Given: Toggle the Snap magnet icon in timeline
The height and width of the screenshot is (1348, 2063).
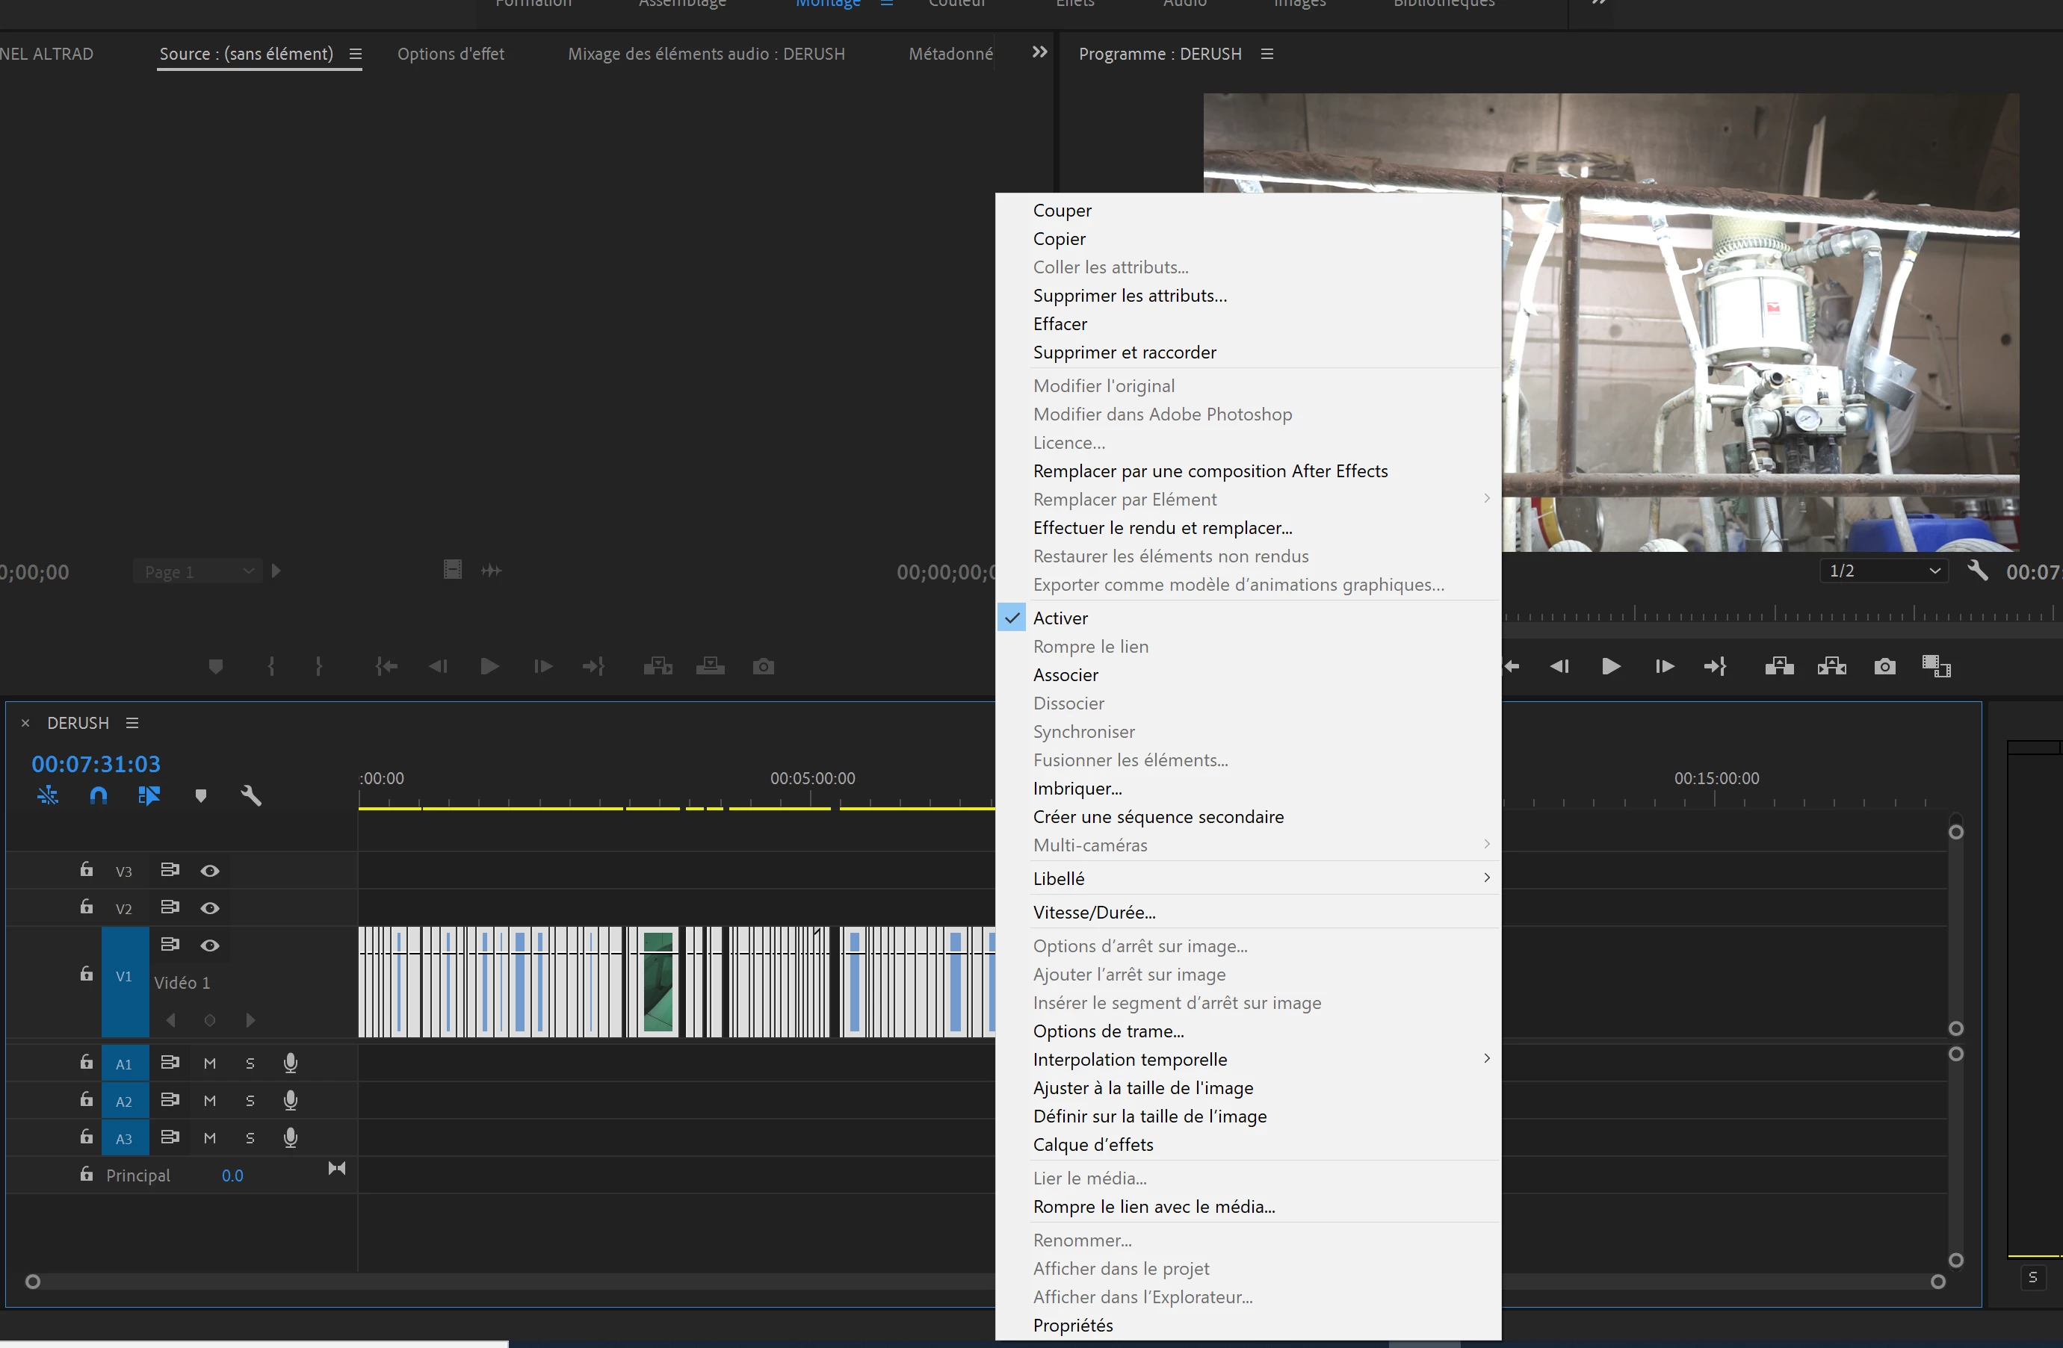Looking at the screenshot, I should [x=98, y=795].
